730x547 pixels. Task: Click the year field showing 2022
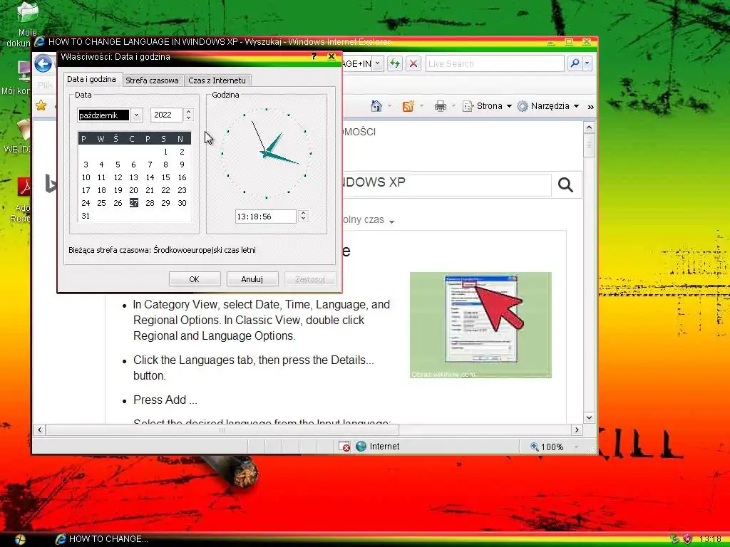tap(166, 115)
